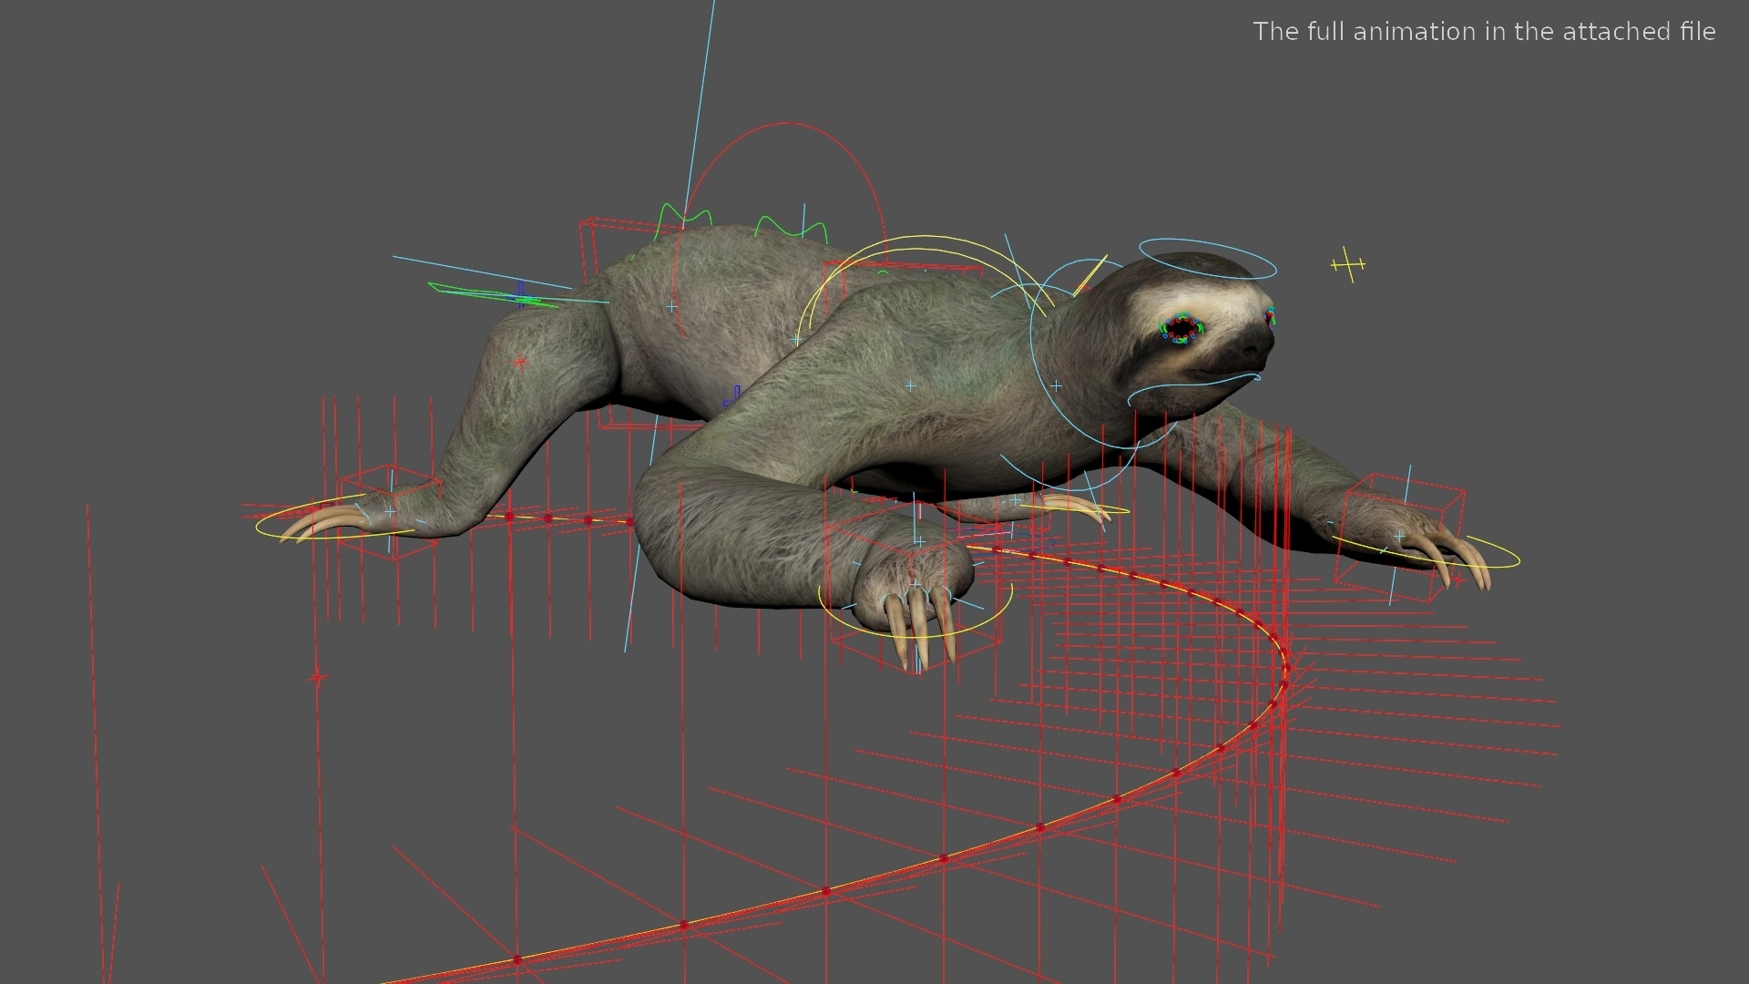The image size is (1749, 984).
Task: Select the blue halo ring control above the head
Action: tap(1207, 260)
